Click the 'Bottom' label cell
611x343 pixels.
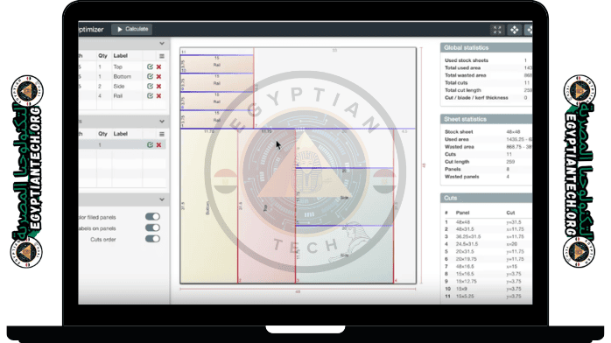click(x=123, y=77)
